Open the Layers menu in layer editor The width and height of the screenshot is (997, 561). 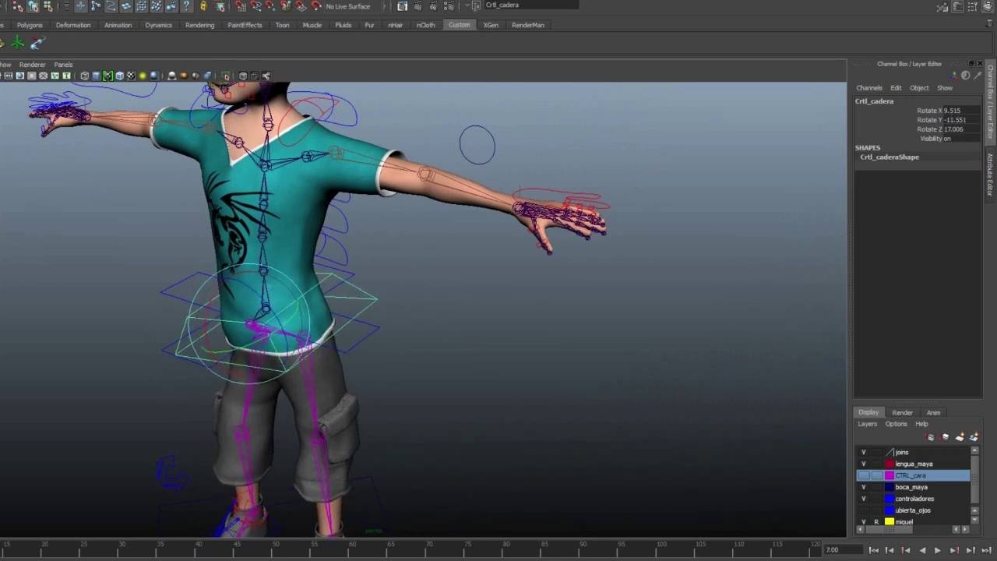(x=867, y=423)
